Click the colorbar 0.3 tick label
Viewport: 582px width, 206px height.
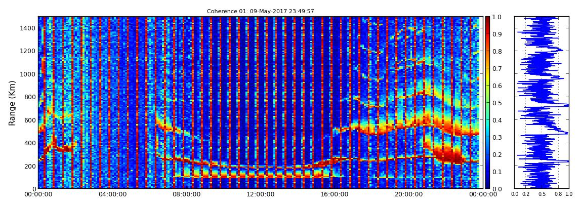(496, 137)
